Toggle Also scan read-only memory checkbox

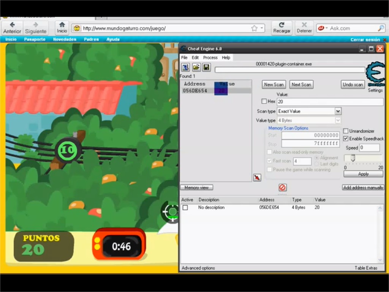click(269, 152)
